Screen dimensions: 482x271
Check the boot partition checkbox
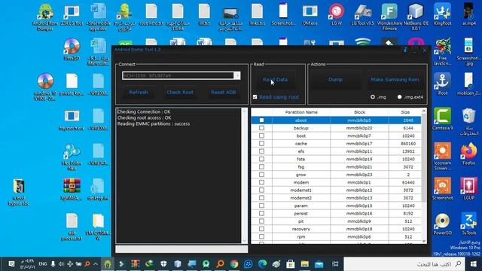click(x=261, y=135)
